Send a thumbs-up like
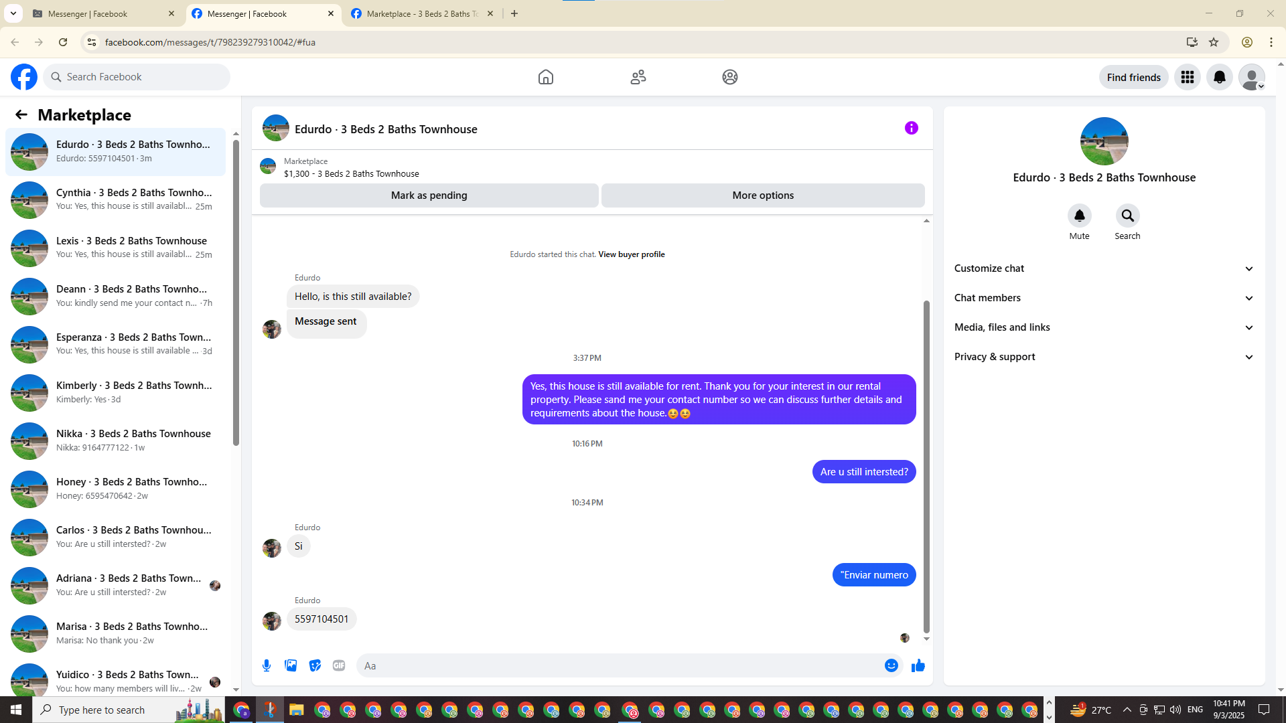 (x=918, y=665)
